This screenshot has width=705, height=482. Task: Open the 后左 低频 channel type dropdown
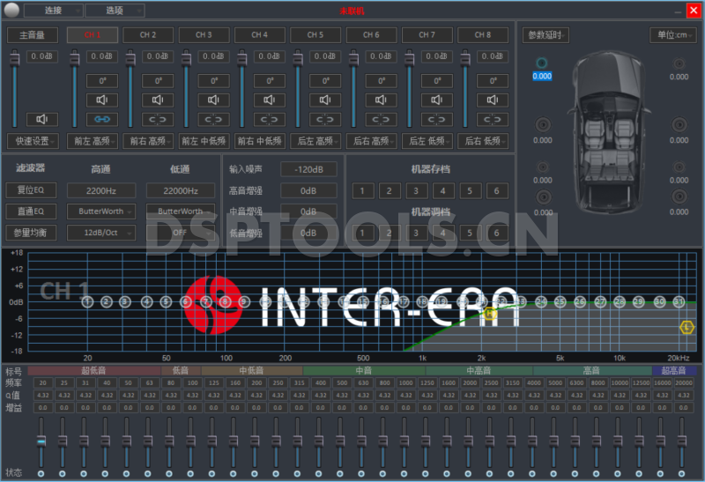point(427,141)
